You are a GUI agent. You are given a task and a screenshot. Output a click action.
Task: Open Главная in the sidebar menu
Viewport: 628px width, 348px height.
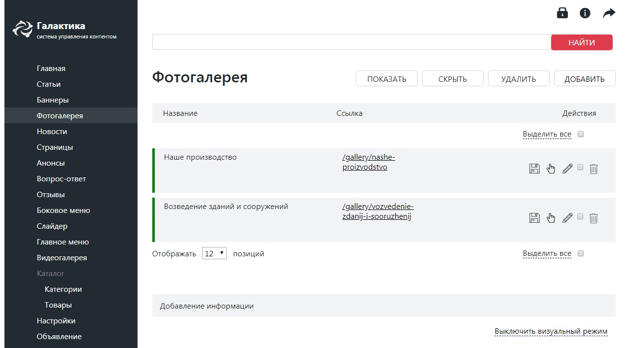51,69
